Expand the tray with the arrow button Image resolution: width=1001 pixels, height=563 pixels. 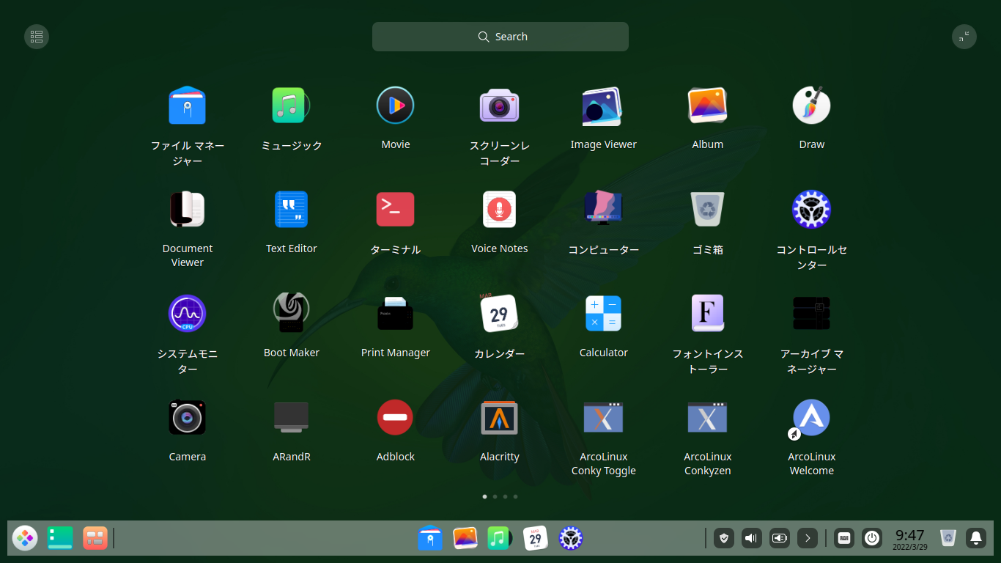[x=808, y=538]
